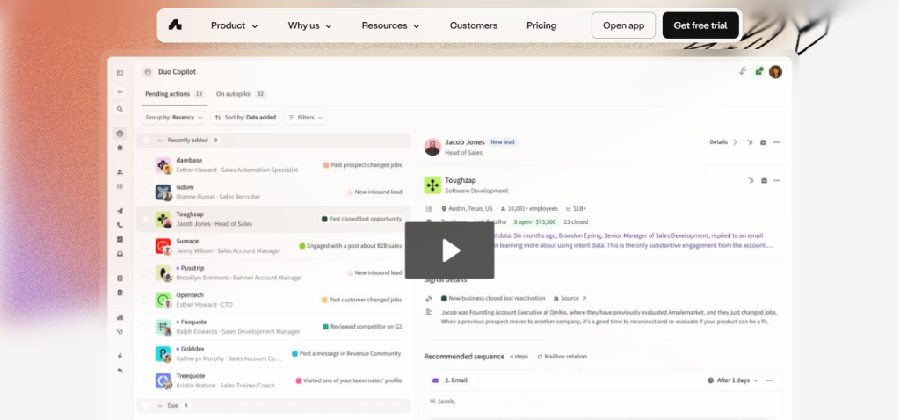Select the Golddex Katheryn Murphy row
900x420 pixels.
coord(273,353)
